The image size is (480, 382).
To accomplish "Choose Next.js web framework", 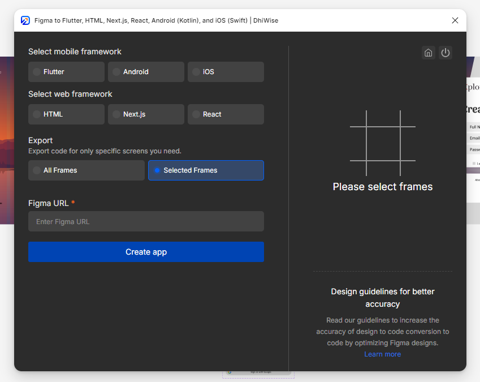I will [x=146, y=114].
